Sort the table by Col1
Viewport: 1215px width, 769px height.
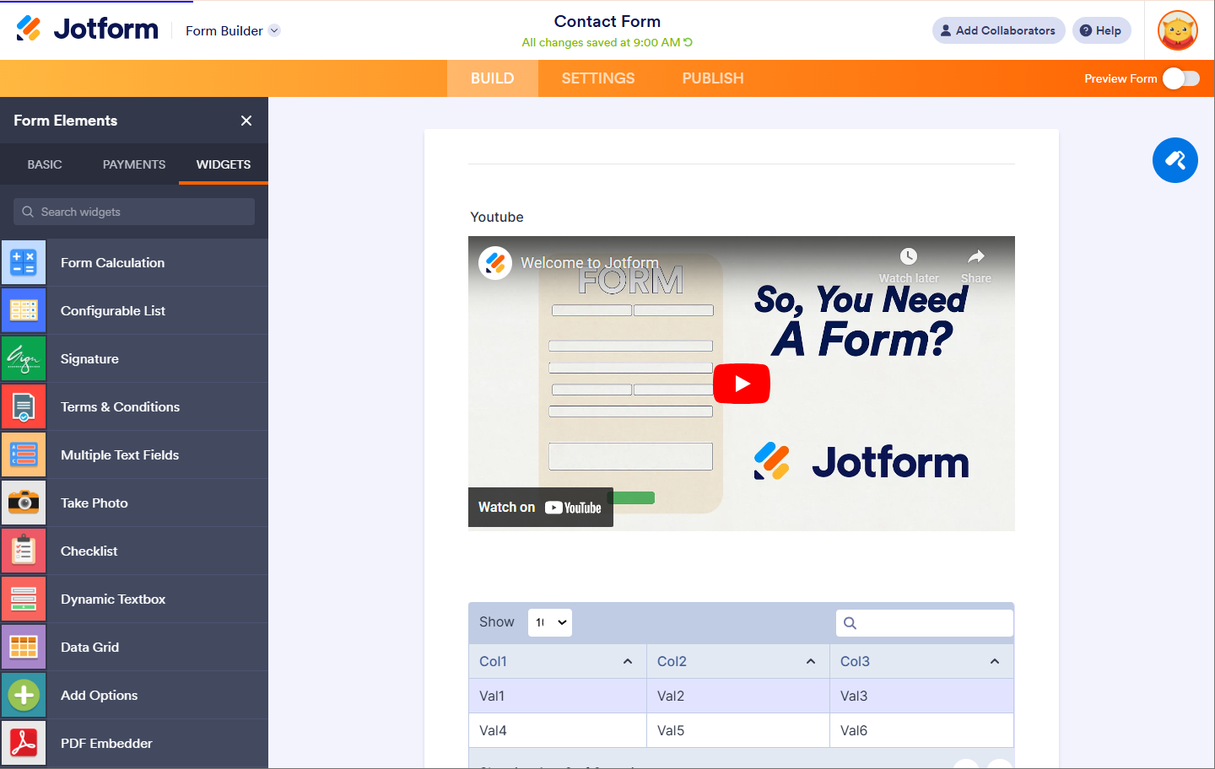pos(558,661)
